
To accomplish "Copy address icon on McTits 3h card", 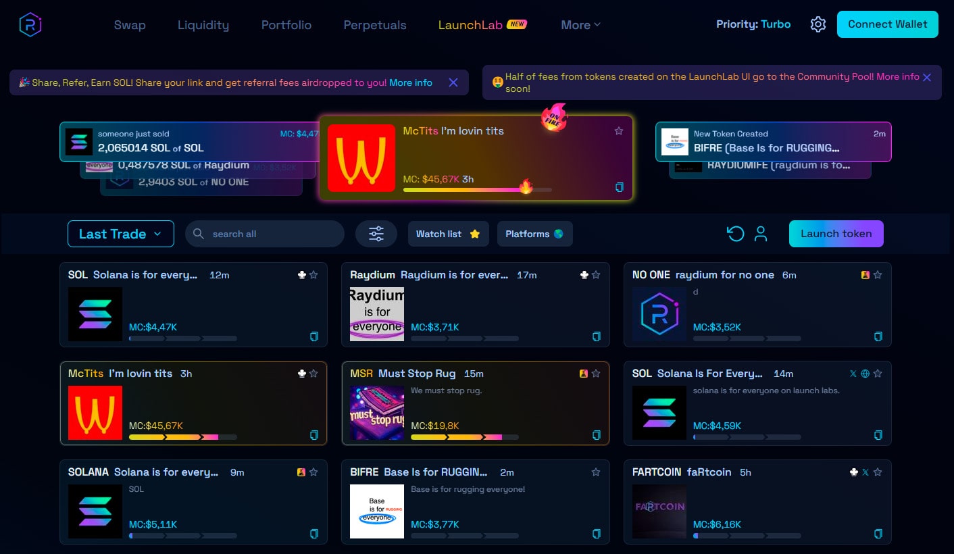I will [313, 435].
